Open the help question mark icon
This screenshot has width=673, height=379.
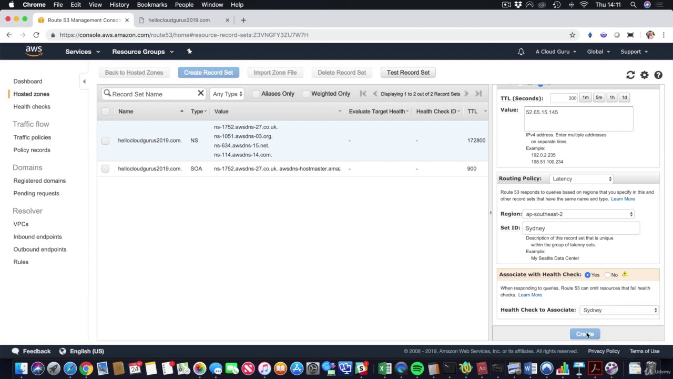(658, 75)
